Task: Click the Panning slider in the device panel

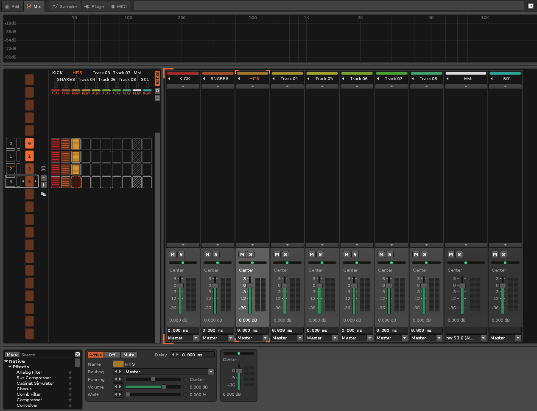Action: 153,380
